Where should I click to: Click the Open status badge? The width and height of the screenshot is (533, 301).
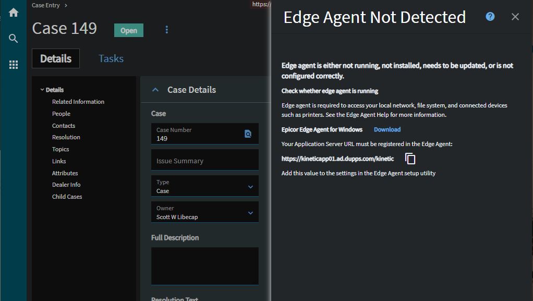pos(129,30)
